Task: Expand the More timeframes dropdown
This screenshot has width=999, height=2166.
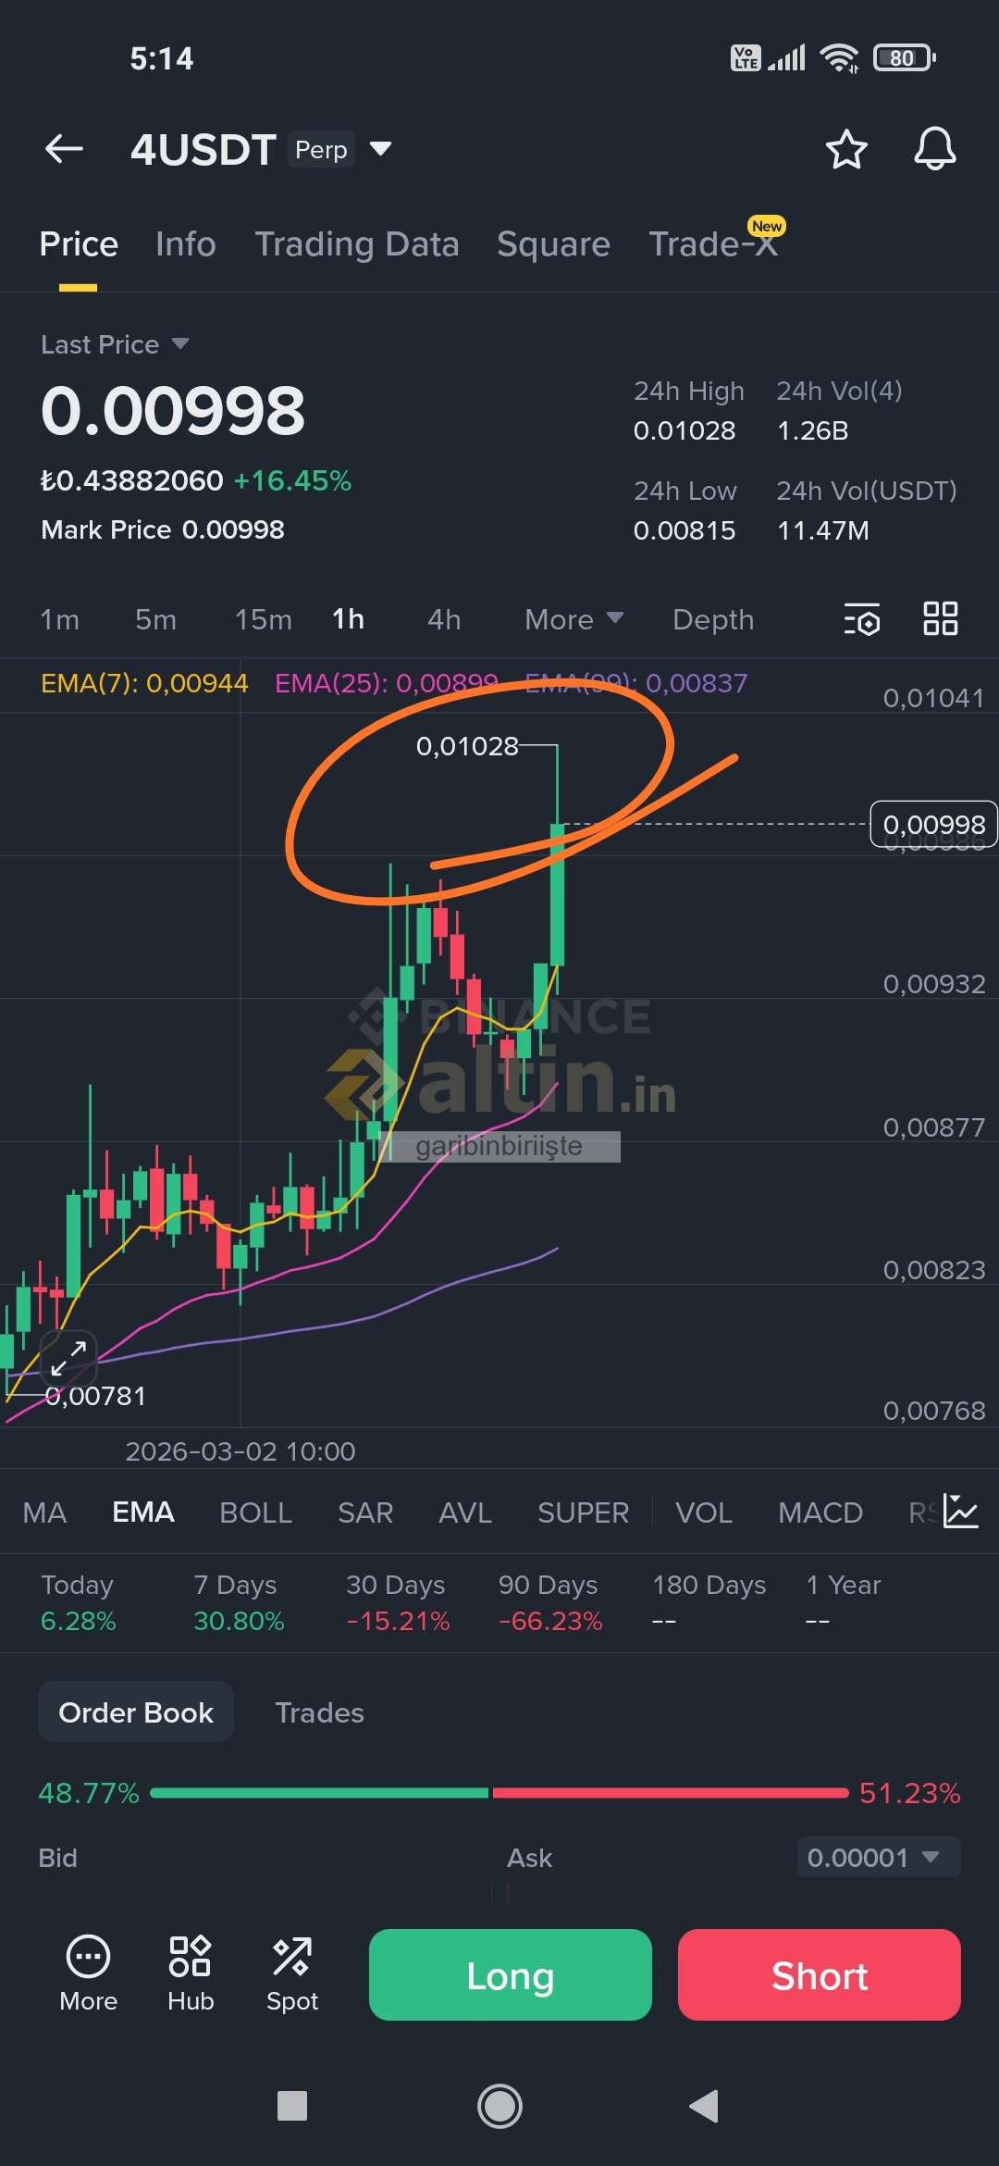Action: coord(574,619)
